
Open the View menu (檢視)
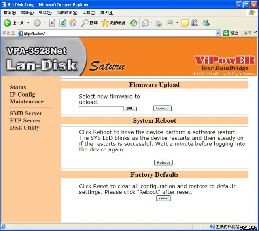(x=45, y=13)
